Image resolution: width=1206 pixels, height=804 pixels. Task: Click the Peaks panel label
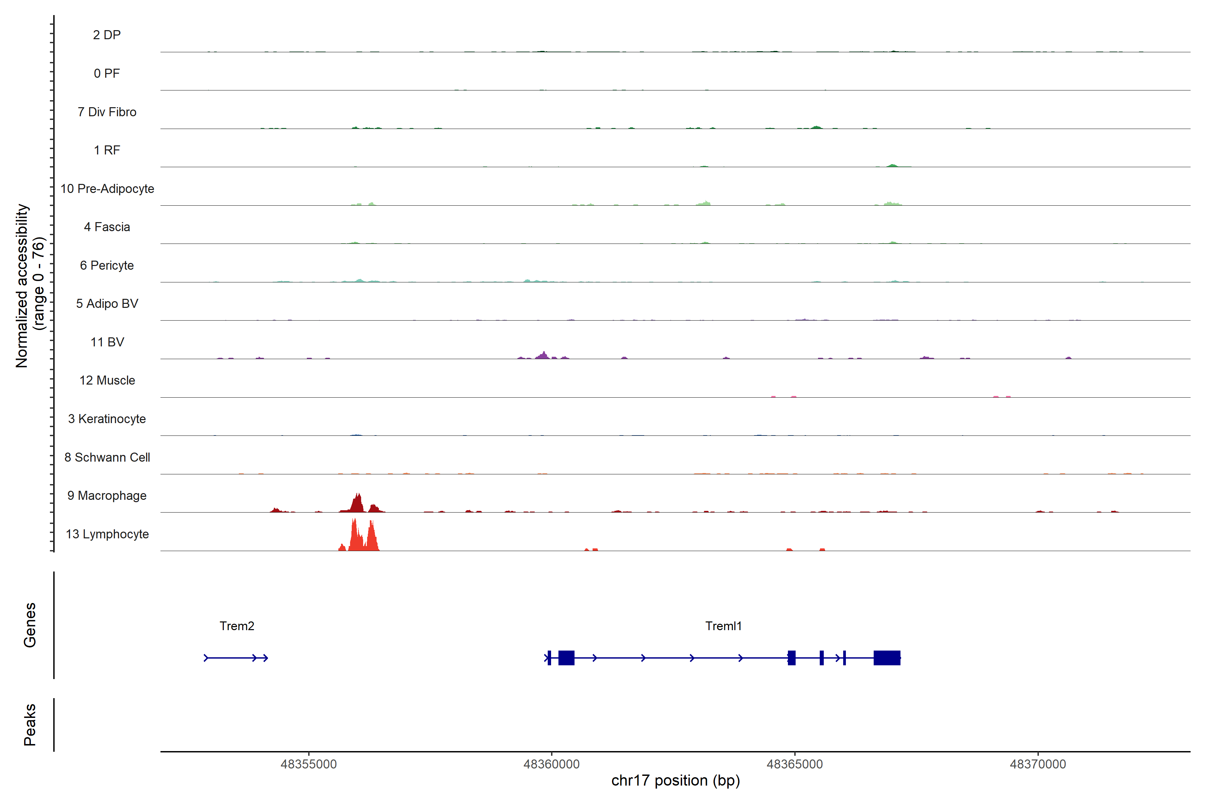point(30,725)
